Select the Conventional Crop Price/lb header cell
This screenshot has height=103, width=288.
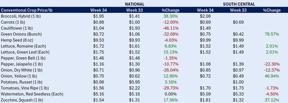coord(26,10)
